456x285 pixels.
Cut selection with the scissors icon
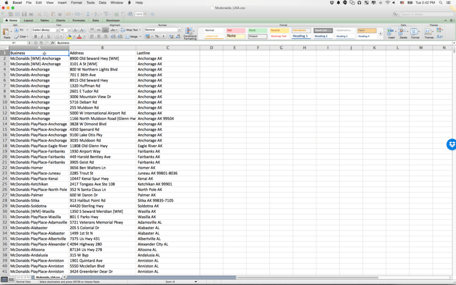39,14
